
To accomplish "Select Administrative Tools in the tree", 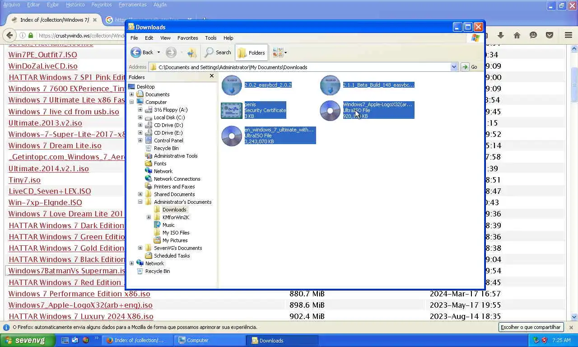I will pyautogui.click(x=175, y=156).
